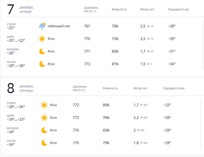
Task: Select the large 7 date heading
Action: tap(10, 9)
